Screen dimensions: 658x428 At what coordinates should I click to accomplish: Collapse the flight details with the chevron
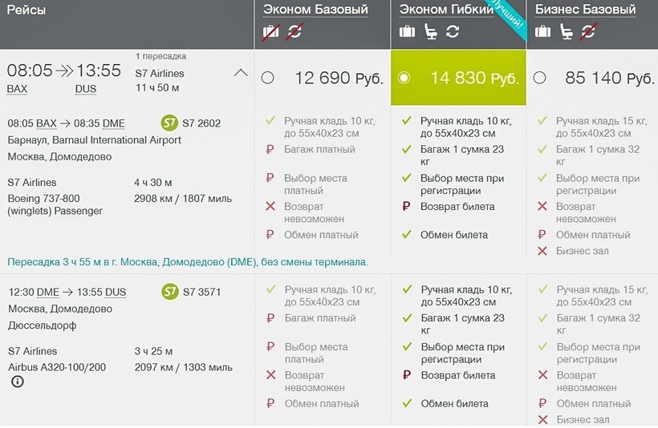(241, 73)
